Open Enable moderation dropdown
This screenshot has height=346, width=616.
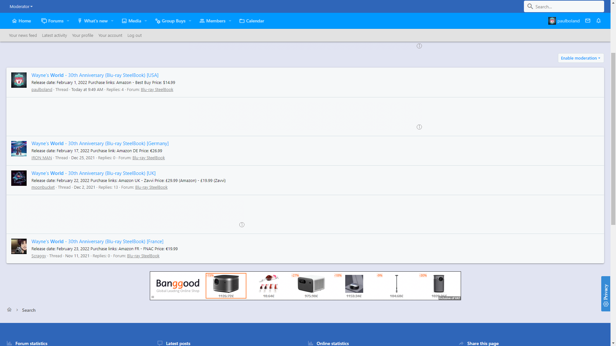(x=581, y=58)
